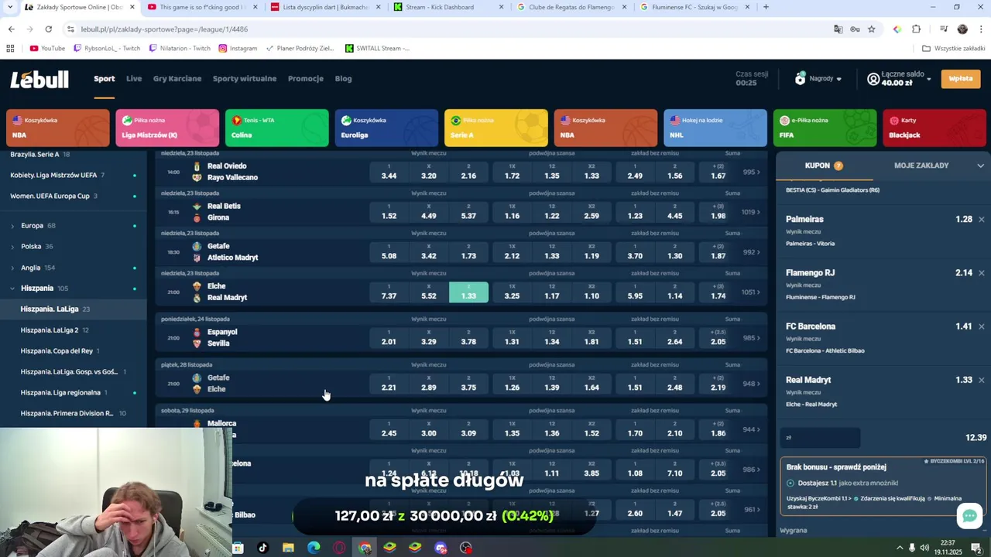Collapse the bet slip panel chevron

(x=980, y=166)
